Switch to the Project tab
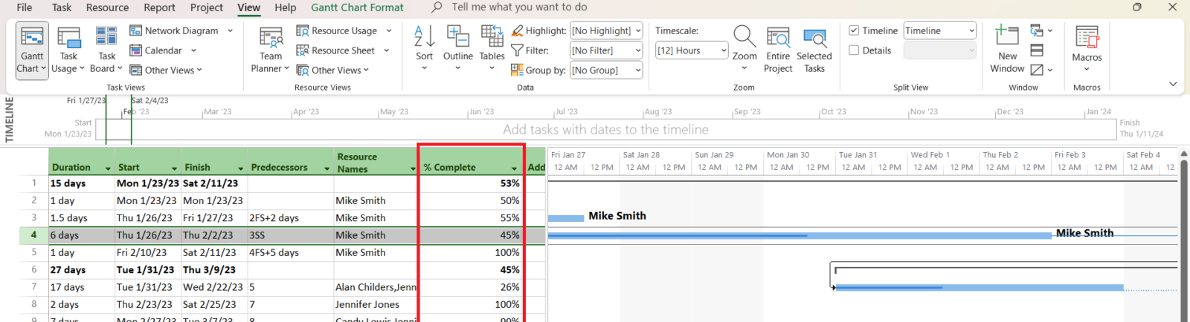The width and height of the screenshot is (1190, 322). click(x=206, y=7)
